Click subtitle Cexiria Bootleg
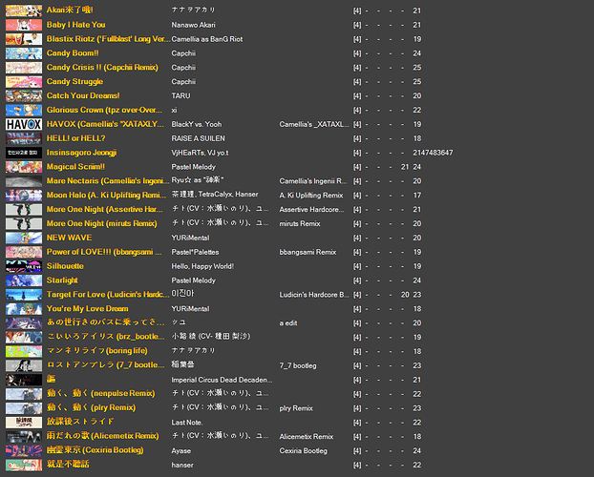Screen dimensions: 594x477 303,451
